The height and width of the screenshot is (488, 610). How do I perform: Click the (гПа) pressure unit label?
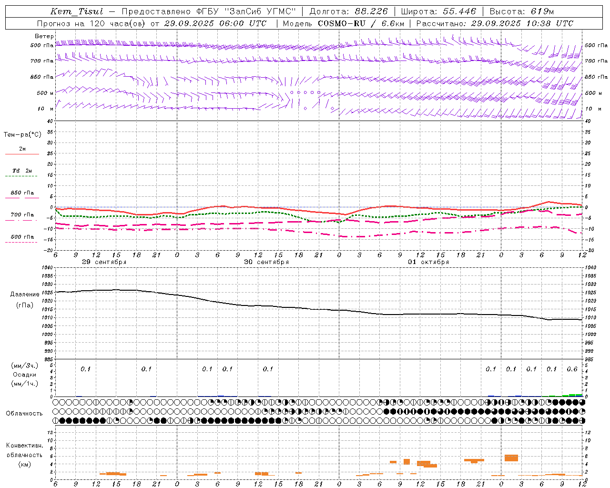click(x=25, y=305)
